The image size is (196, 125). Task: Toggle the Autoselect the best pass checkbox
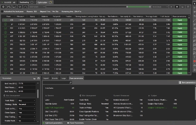click(x=2, y=11)
